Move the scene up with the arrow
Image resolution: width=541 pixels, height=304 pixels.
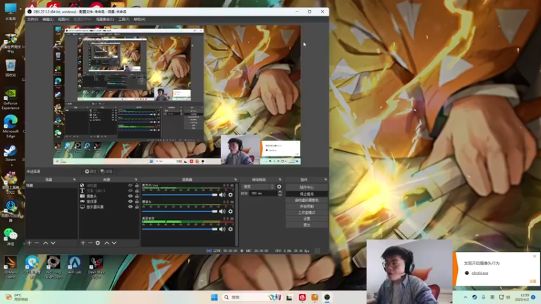coord(45,243)
